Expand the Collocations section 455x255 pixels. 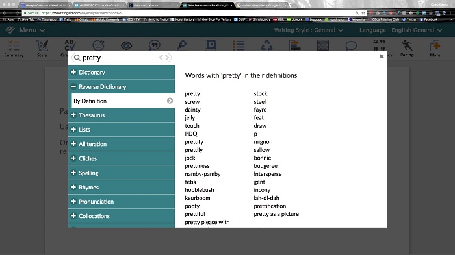[x=122, y=216]
